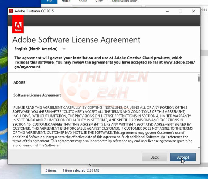Click the dropdown arrow next to language

point(64,49)
